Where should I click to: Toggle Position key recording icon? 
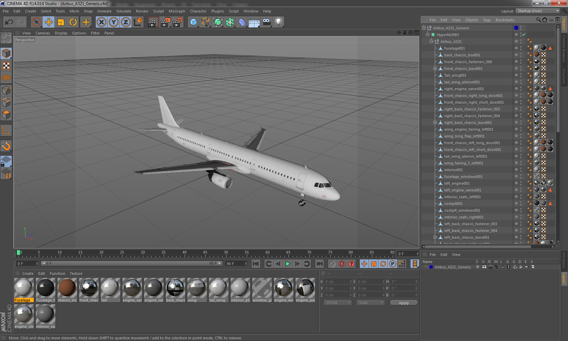[x=364, y=264]
